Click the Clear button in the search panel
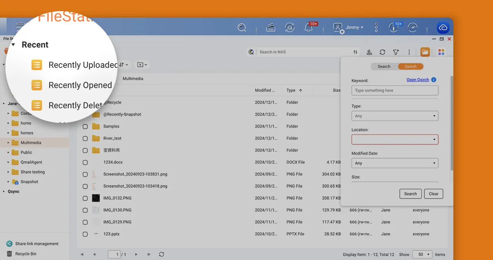The width and height of the screenshot is (493, 260). point(434,194)
